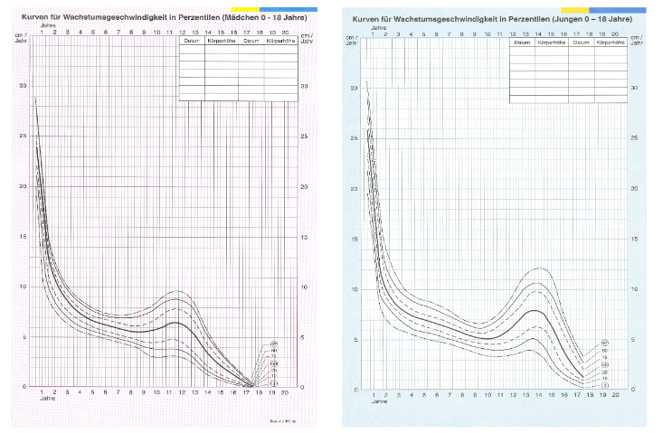672x433 pixels.
Task: Click the peak of the top curve in the boys chart
Action: pyautogui.click(x=541, y=268)
